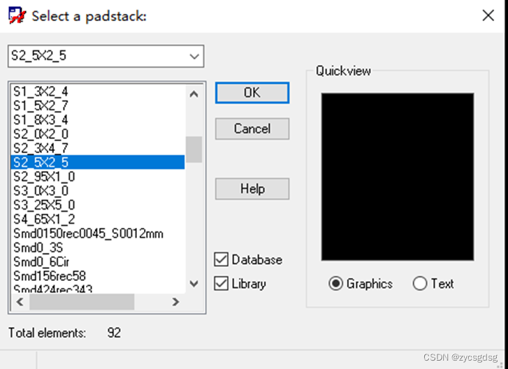Click the black Quickview preview area

397,177
